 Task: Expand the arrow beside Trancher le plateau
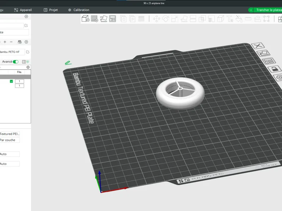tap(251, 10)
